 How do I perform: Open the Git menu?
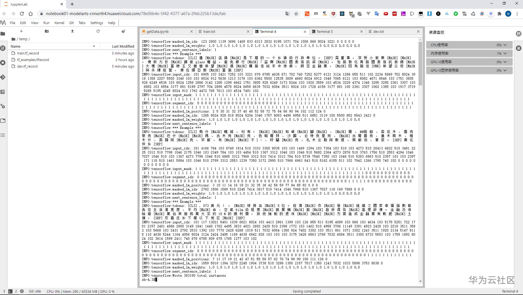(72, 23)
